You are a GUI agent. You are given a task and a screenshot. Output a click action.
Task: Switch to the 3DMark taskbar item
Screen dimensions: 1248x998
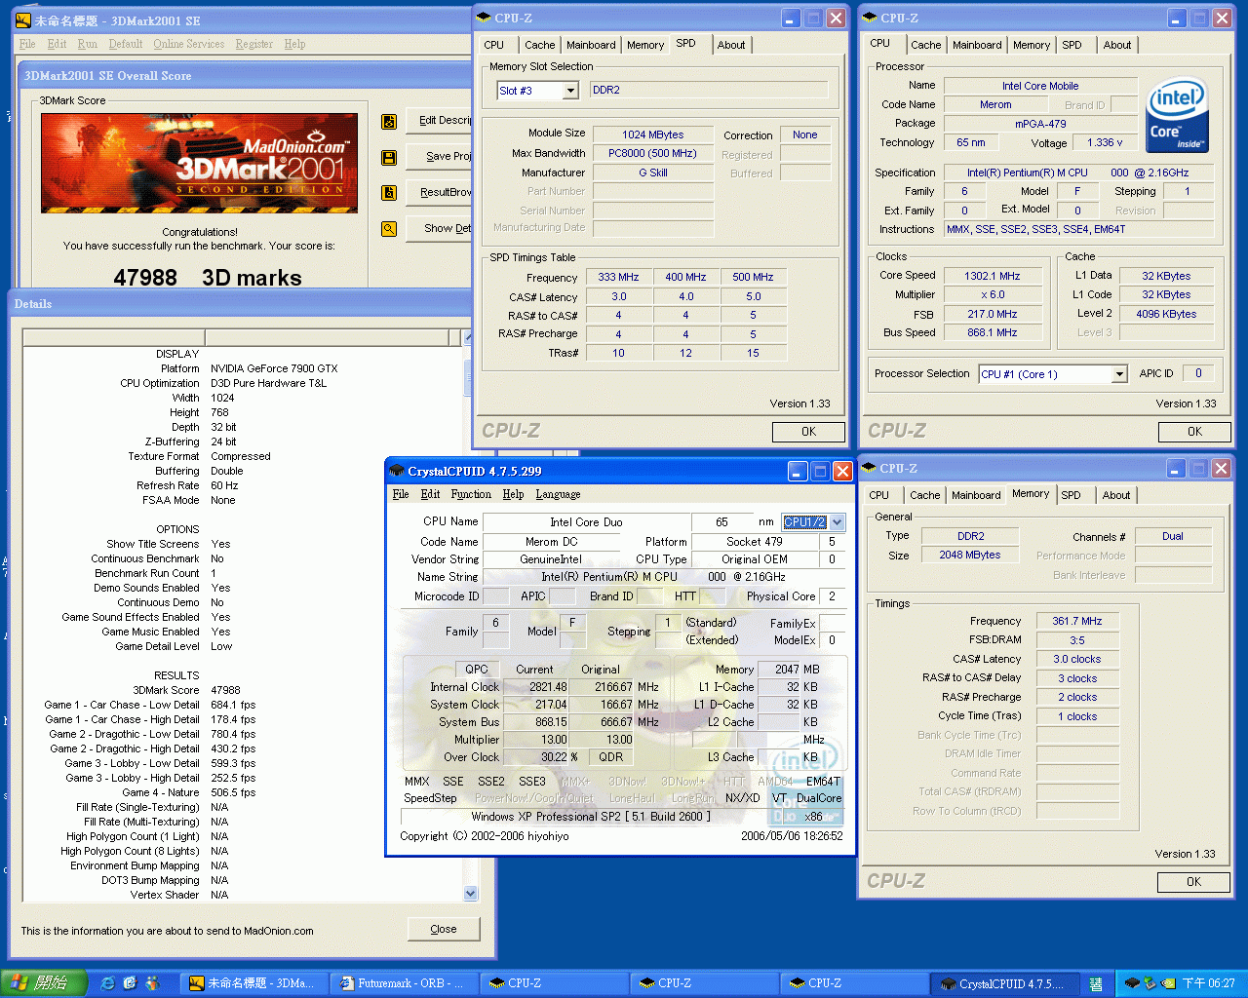pos(253,983)
